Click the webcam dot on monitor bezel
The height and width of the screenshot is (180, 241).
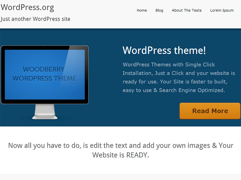(x=45, y=47)
